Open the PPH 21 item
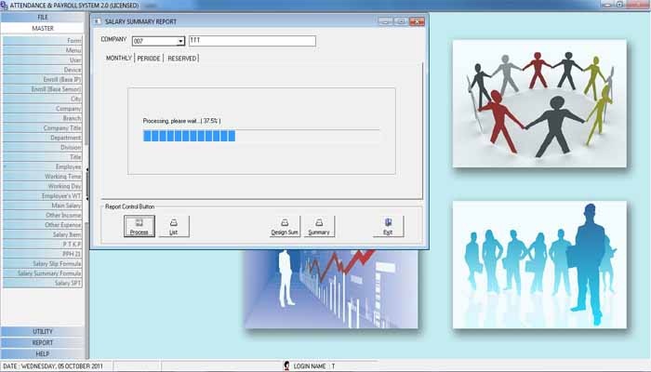Image resolution: width=651 pixels, height=372 pixels. click(x=43, y=254)
